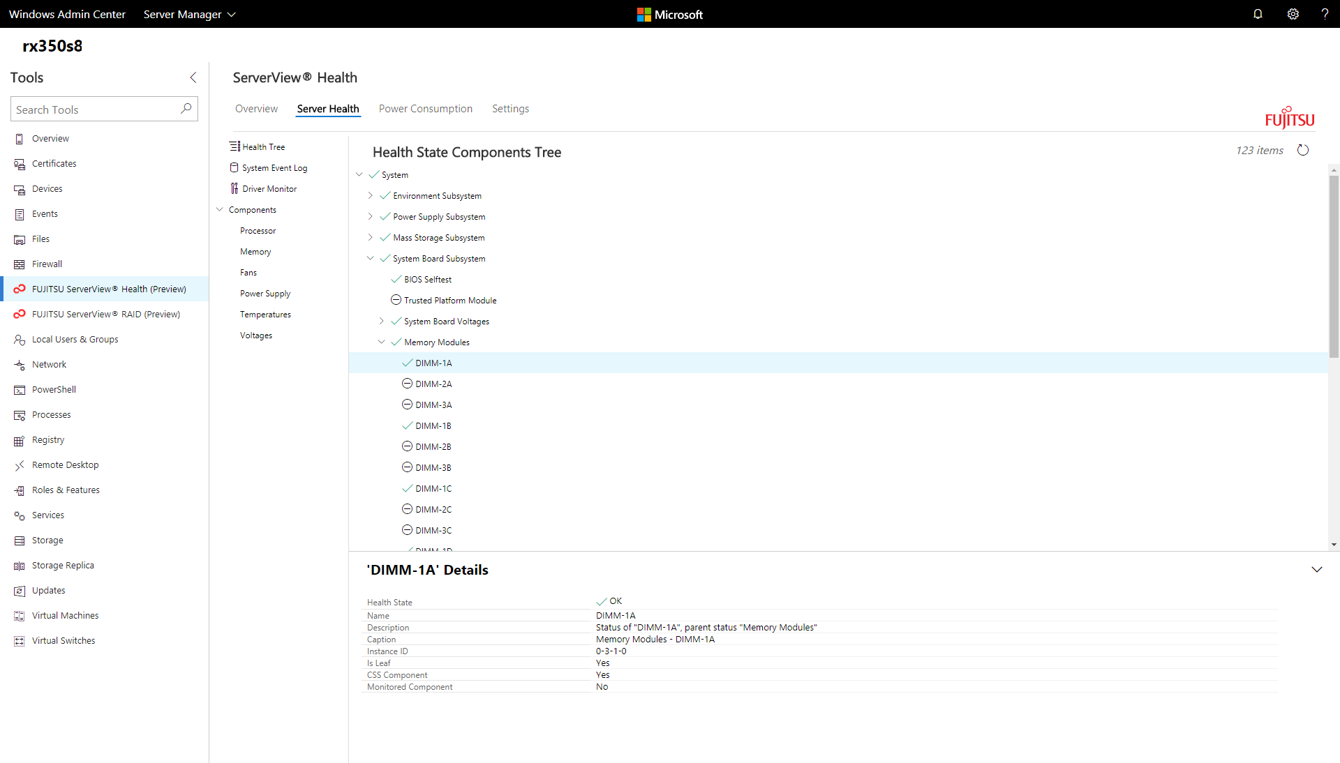The height and width of the screenshot is (763, 1340).
Task: Collapse the Memory Modules tree branch
Action: pyautogui.click(x=383, y=342)
